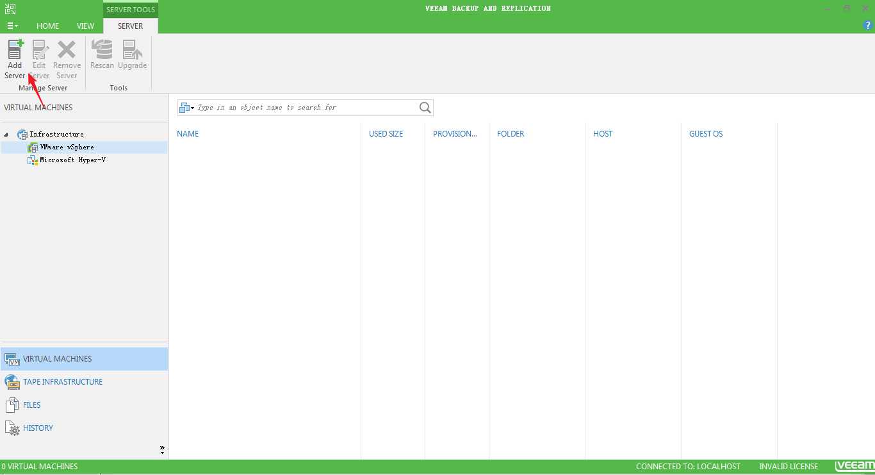Viewport: 875px width, 475px height.
Task: Click the Add Server ribbon icon
Action: pos(15,49)
